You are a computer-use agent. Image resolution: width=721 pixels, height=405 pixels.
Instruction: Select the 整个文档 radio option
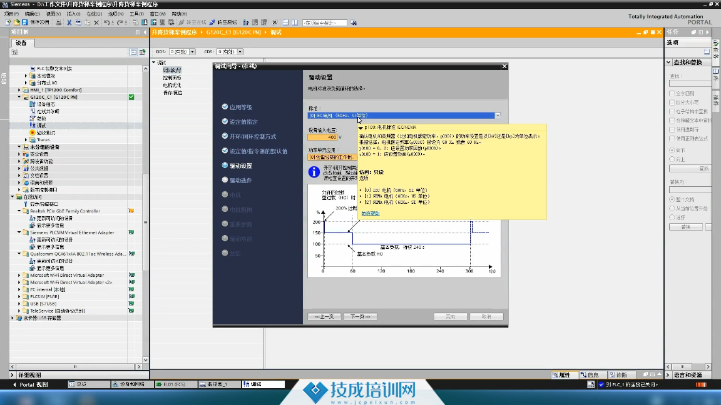point(672,199)
